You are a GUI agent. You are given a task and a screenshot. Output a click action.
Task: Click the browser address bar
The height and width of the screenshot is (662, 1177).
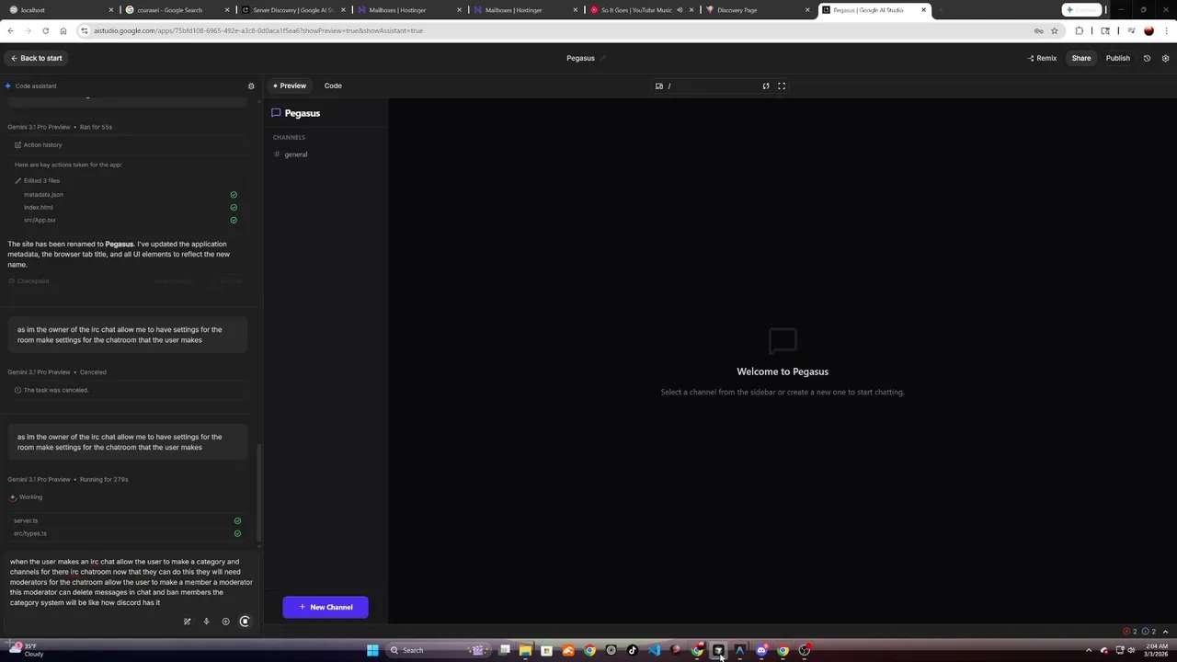click(x=552, y=30)
